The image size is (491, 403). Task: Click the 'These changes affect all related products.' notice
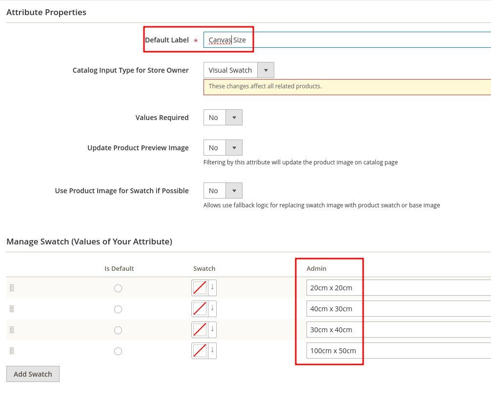click(347, 87)
